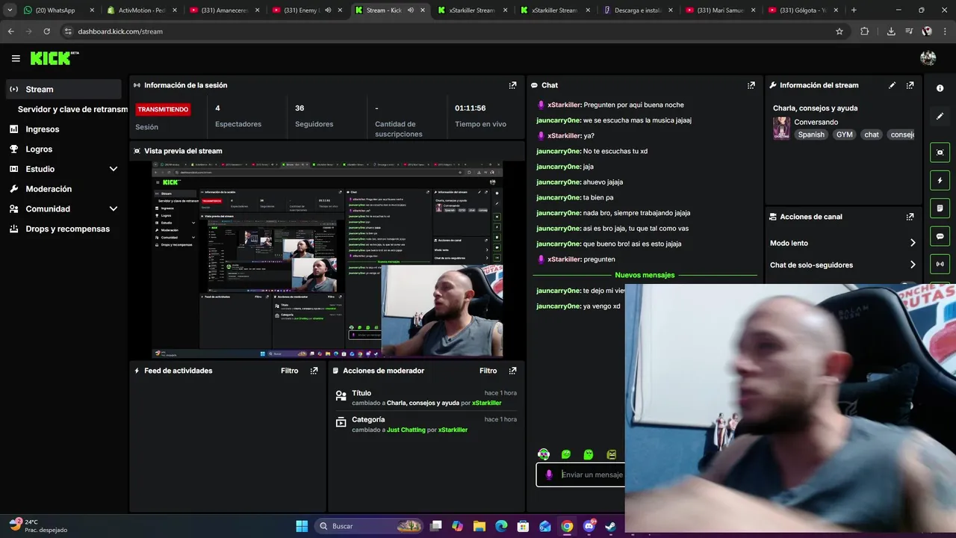This screenshot has height=538, width=956.
Task: Open Modo lento settings arrow
Action: [x=913, y=243]
